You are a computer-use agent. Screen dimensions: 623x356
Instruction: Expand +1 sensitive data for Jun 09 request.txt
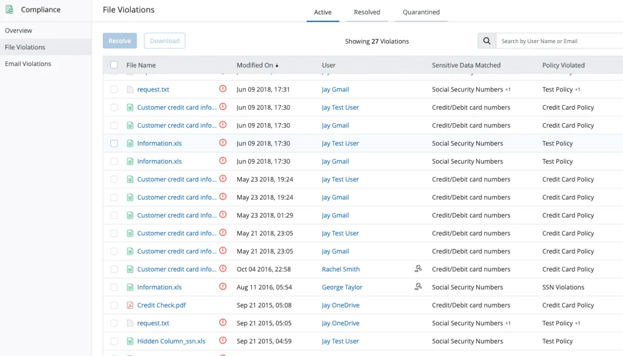(x=508, y=90)
